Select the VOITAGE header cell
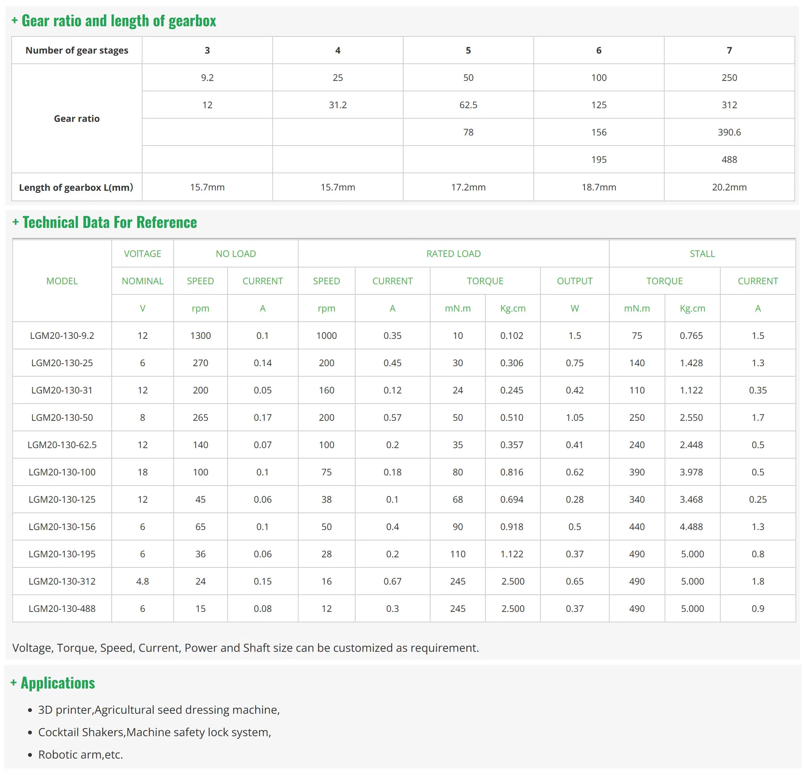 point(143,254)
